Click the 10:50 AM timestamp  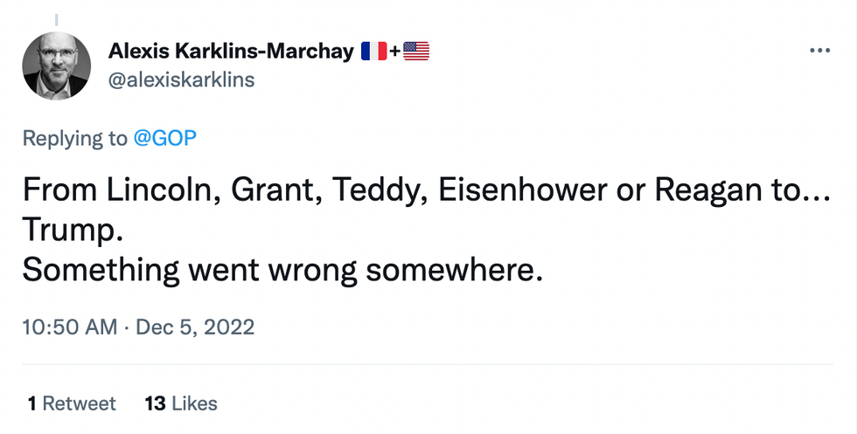(x=69, y=327)
